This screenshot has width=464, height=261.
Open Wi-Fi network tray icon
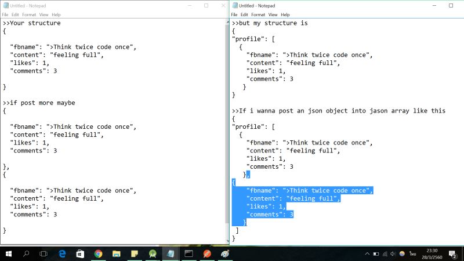[x=385, y=254]
